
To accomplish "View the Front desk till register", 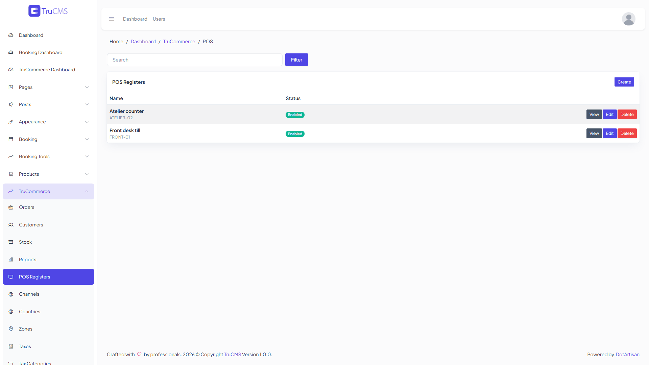I will tap(594, 133).
